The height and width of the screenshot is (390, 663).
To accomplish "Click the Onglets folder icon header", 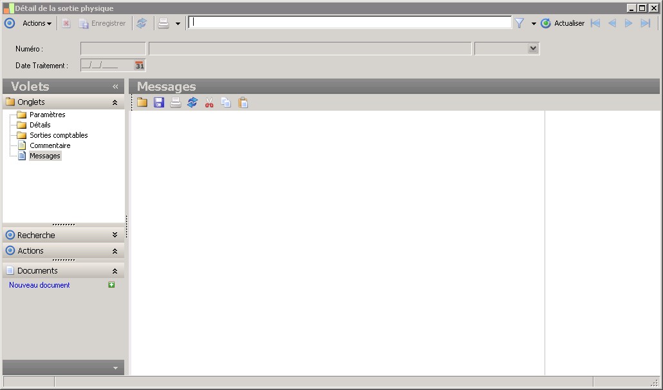I will coord(10,102).
